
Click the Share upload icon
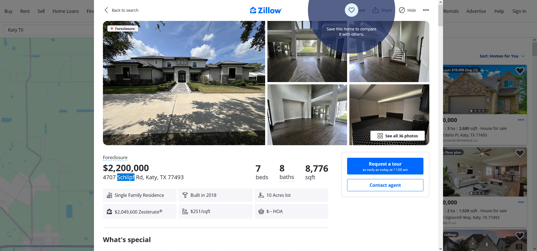tap(375, 10)
